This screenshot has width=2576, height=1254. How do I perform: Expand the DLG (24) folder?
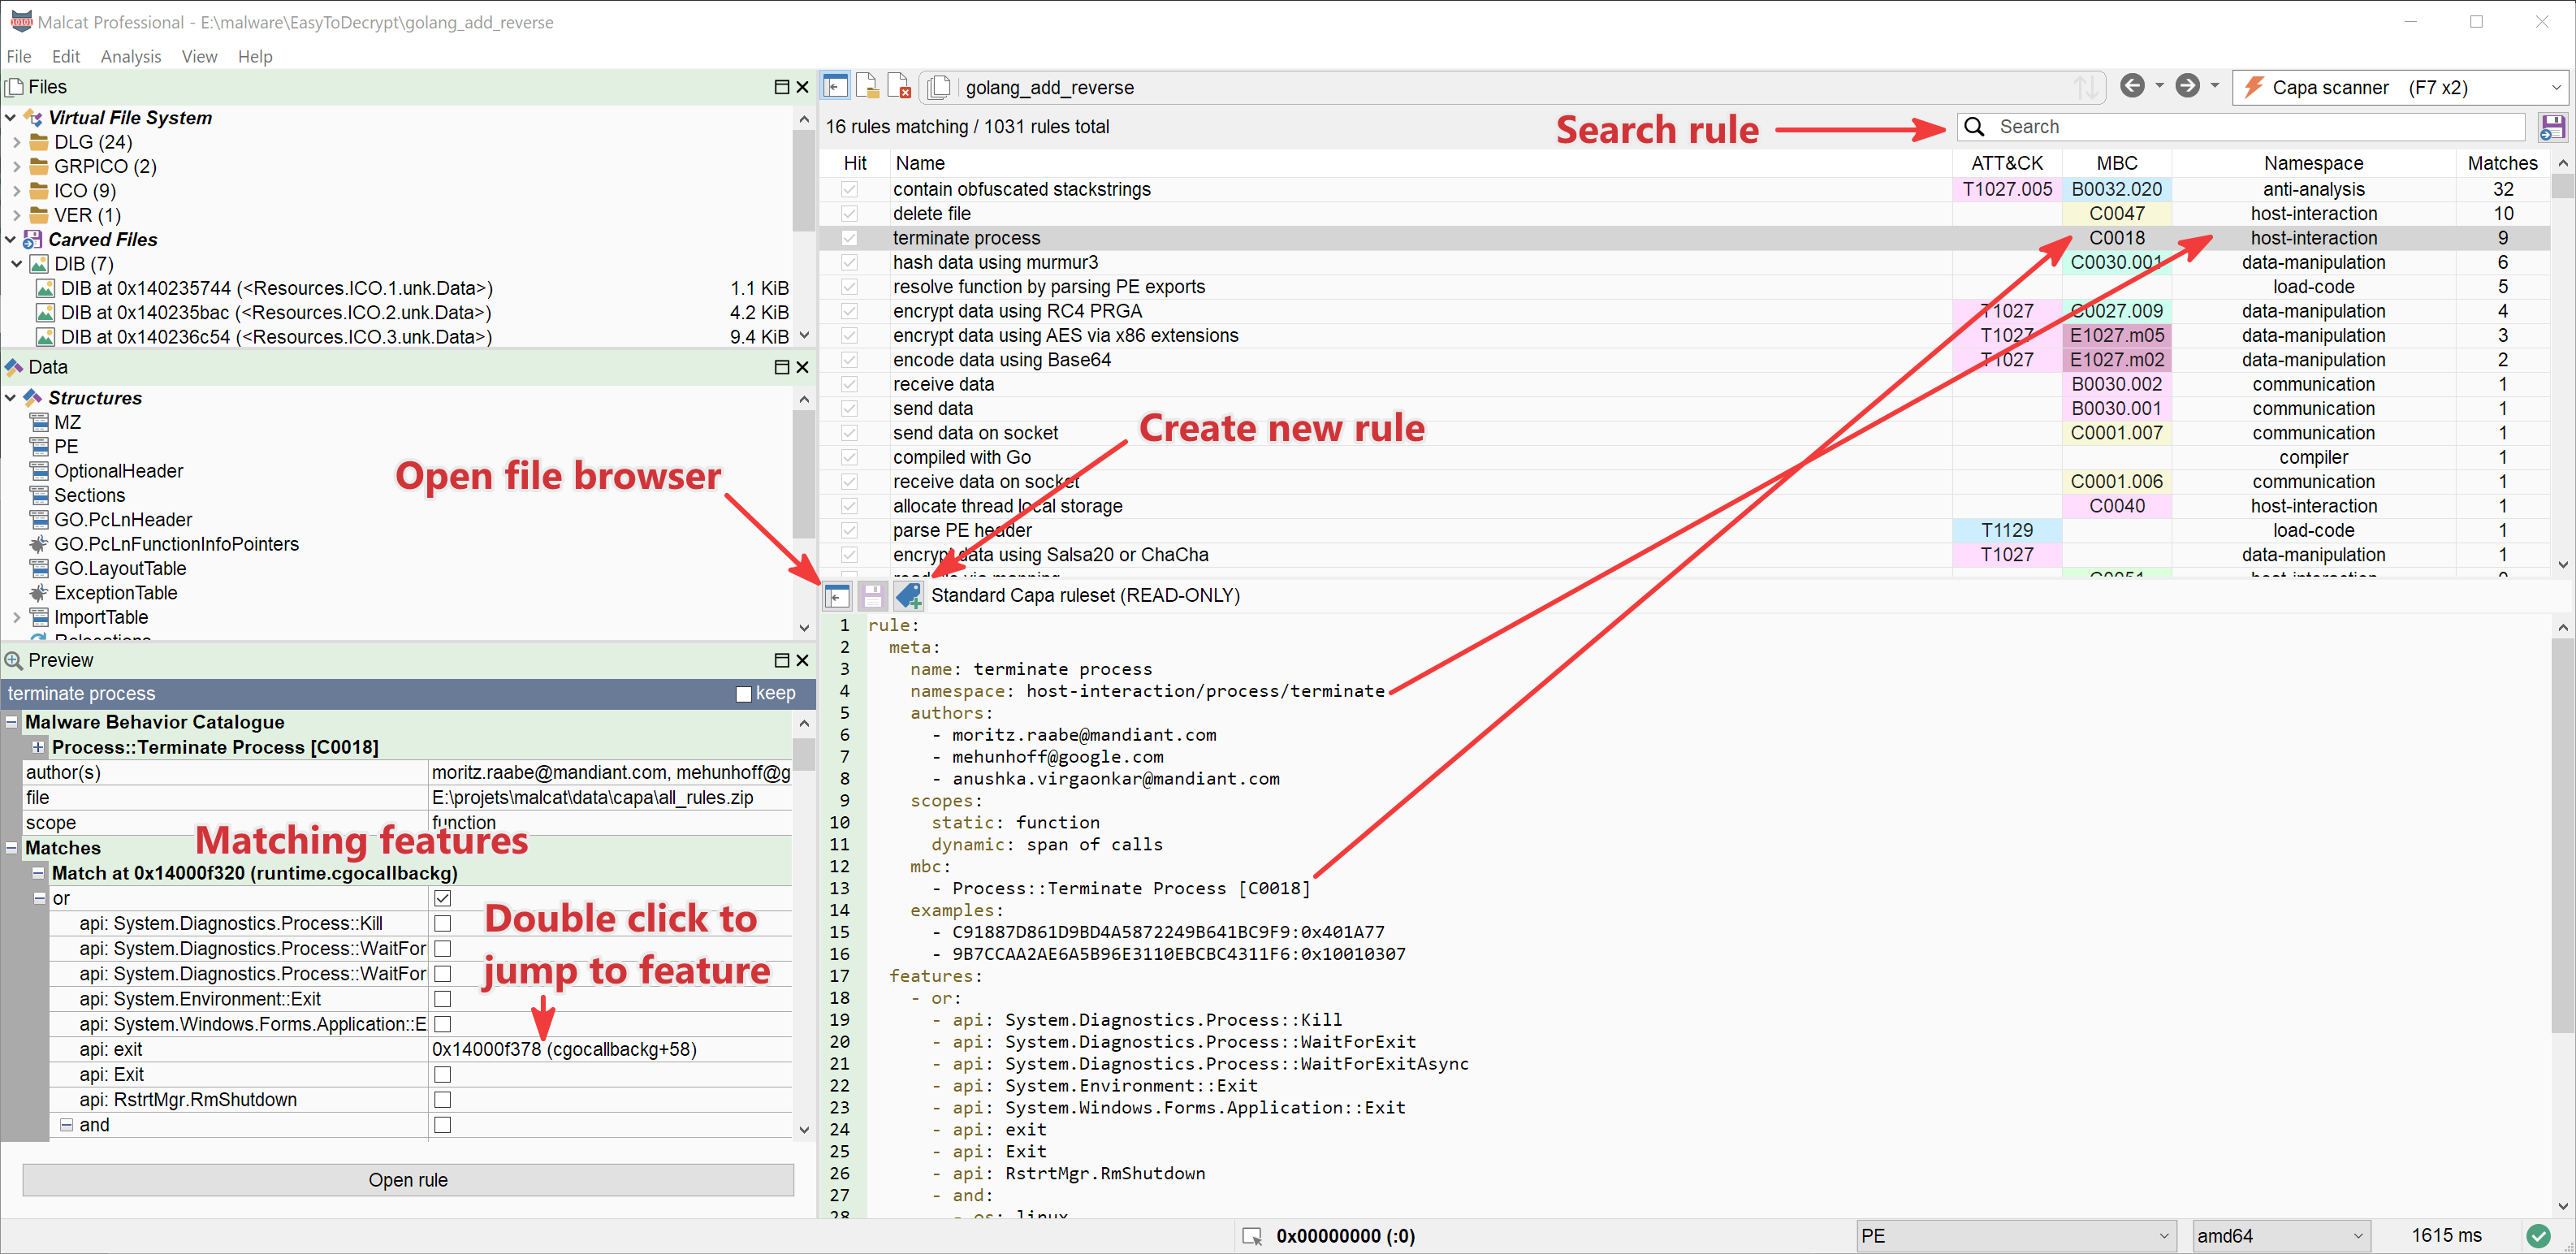[x=16, y=142]
